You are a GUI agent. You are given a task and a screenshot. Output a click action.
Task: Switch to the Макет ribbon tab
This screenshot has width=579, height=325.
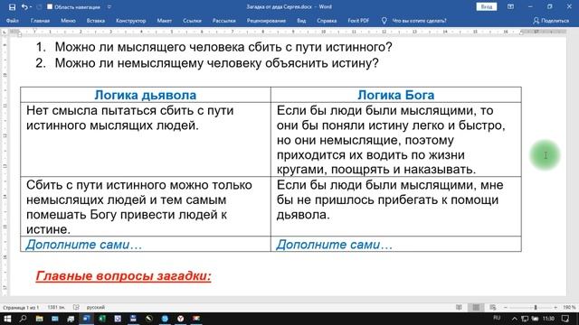point(165,21)
